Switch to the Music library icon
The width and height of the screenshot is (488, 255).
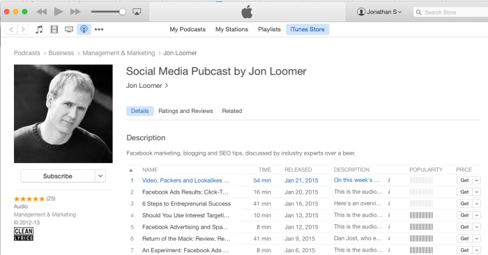[39, 29]
